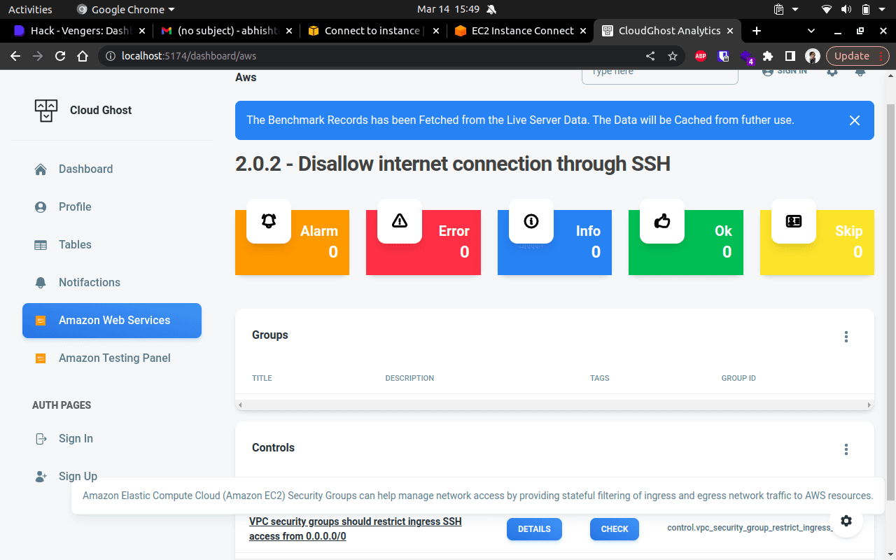This screenshot has width=896, height=560.
Task: Click the bell icon beside Notifactions
Action: tap(41, 283)
